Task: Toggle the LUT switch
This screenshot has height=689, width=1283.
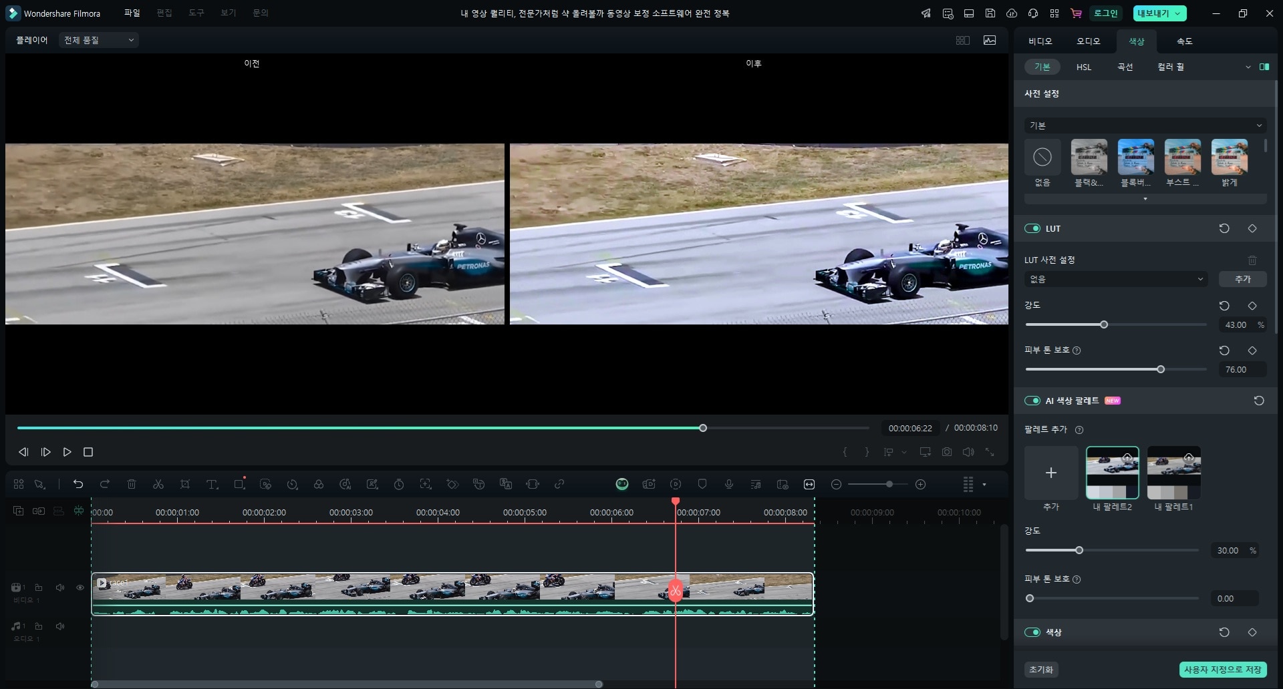Action: pyautogui.click(x=1032, y=228)
